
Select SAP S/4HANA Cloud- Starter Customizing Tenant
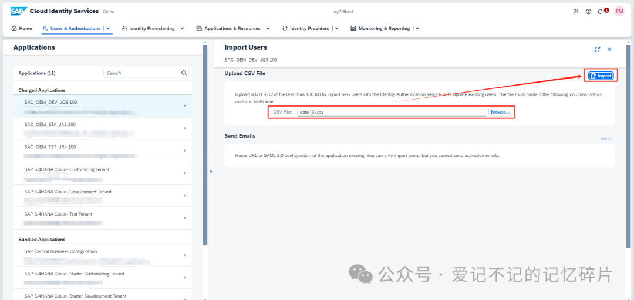[102, 277]
